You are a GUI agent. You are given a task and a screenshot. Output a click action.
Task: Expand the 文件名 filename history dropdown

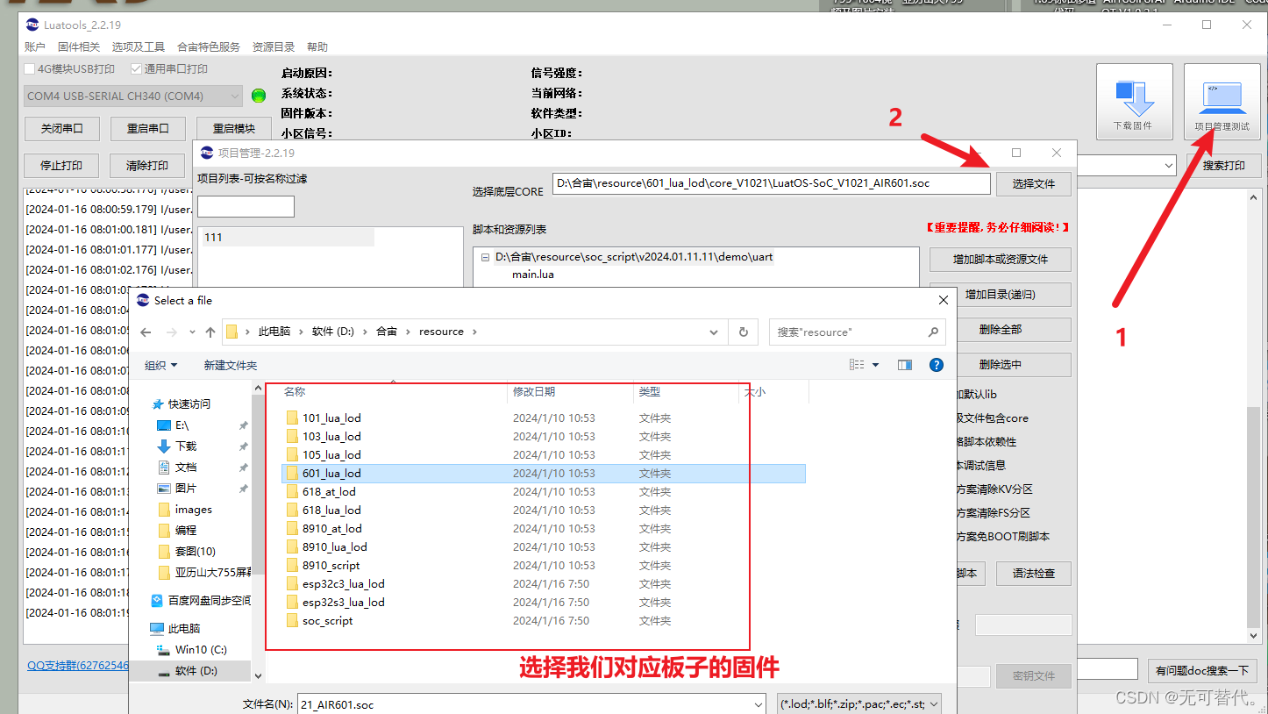(x=759, y=704)
